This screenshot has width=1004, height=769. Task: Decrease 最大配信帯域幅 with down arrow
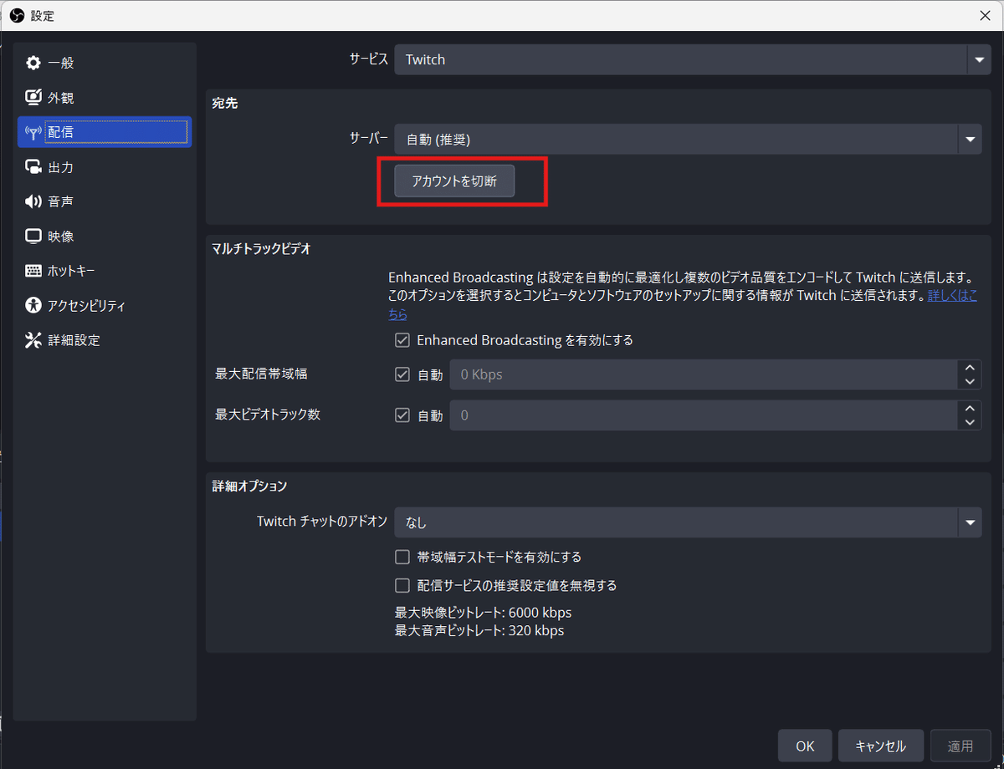click(970, 382)
